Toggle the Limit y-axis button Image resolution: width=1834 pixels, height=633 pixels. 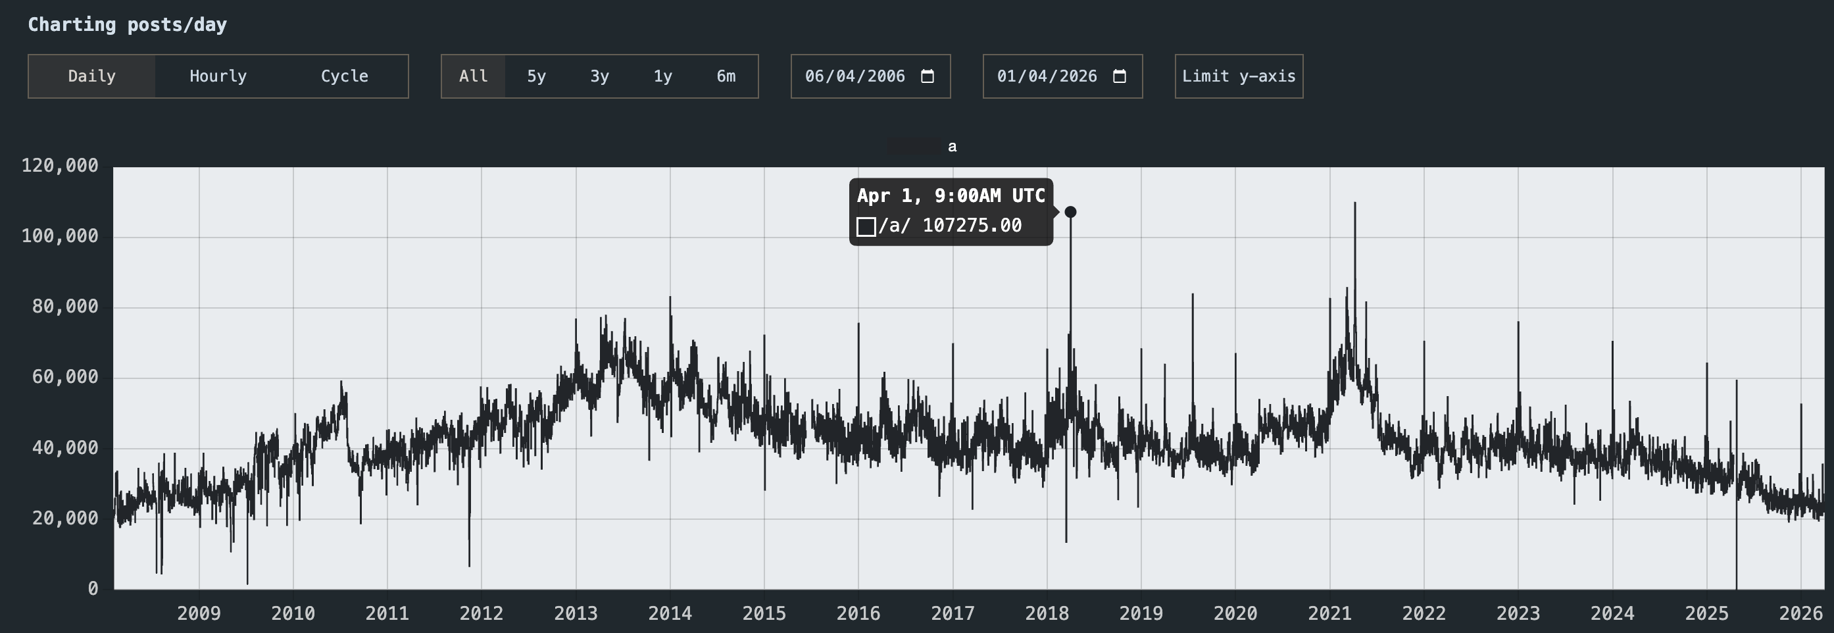tap(1239, 76)
